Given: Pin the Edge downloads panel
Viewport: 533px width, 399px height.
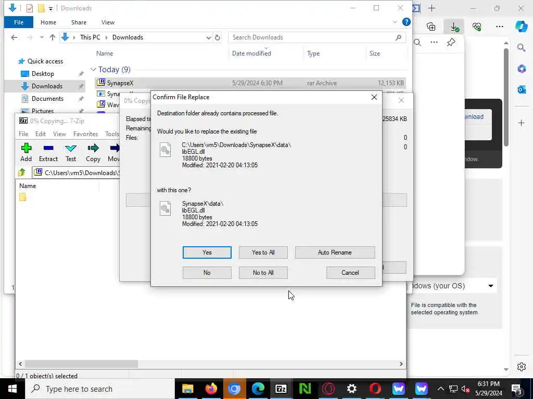Looking at the screenshot, I should [451, 43].
